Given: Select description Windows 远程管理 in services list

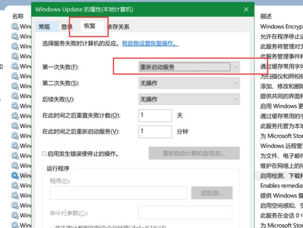Looking at the screenshot, I should 282,146.
